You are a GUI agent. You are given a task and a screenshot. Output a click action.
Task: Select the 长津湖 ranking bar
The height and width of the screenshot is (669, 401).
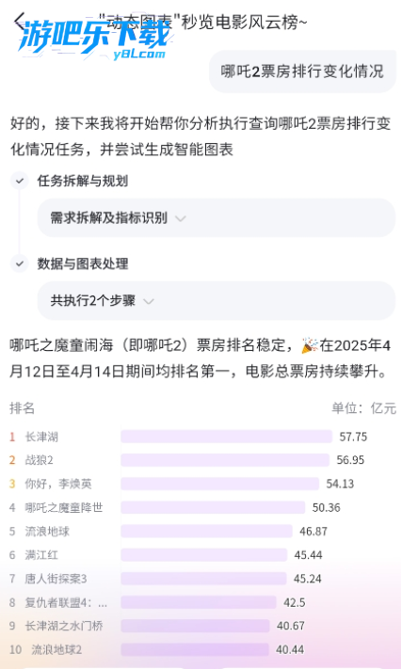click(226, 437)
